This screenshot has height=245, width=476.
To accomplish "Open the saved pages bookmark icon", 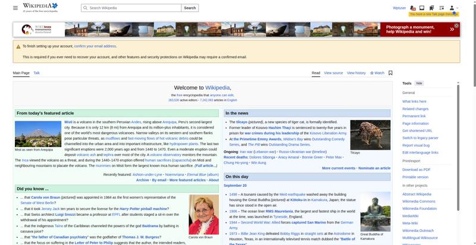I will tap(431, 8).
